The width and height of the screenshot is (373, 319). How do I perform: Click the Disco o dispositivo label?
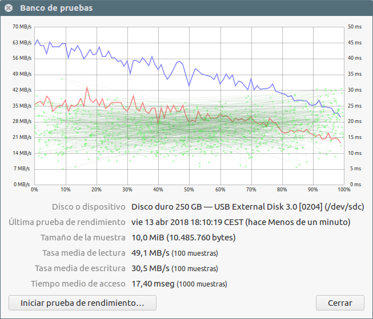tap(88, 206)
